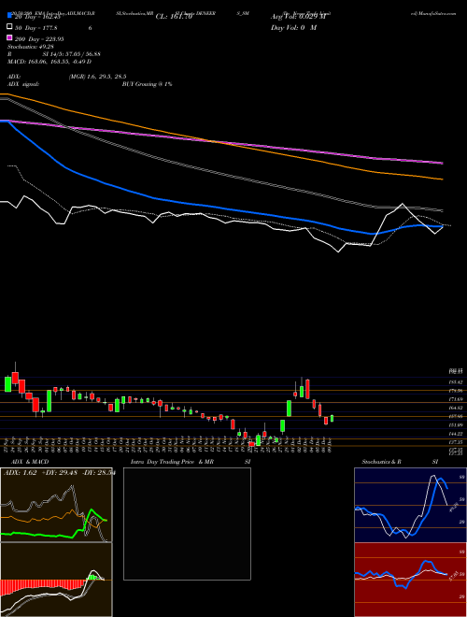Select the '200 Day = 228.93' legend text

[x=39, y=39]
